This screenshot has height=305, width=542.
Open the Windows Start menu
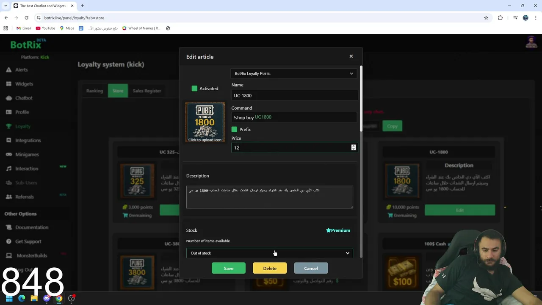click(x=9, y=298)
